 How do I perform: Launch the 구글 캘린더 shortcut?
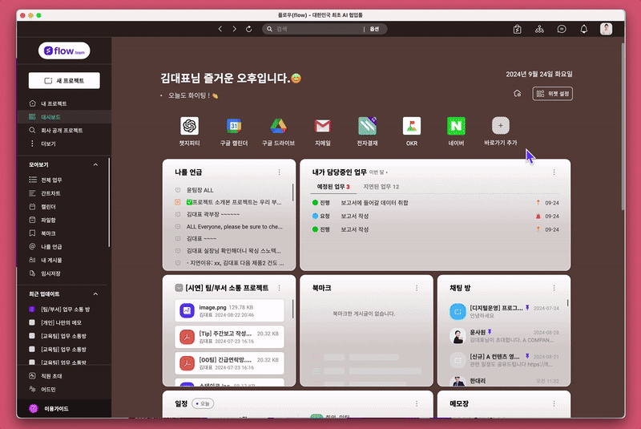click(234, 126)
